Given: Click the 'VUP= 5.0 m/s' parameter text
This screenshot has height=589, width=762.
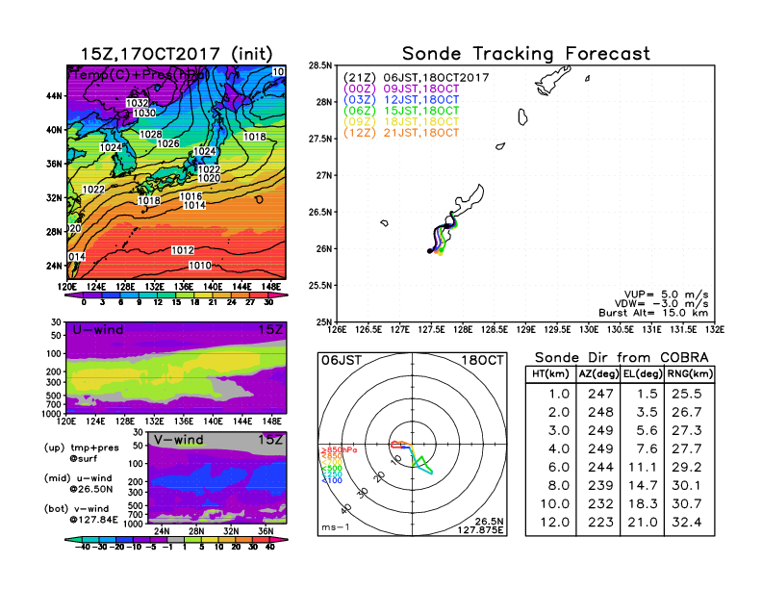Looking at the screenshot, I should [x=666, y=294].
